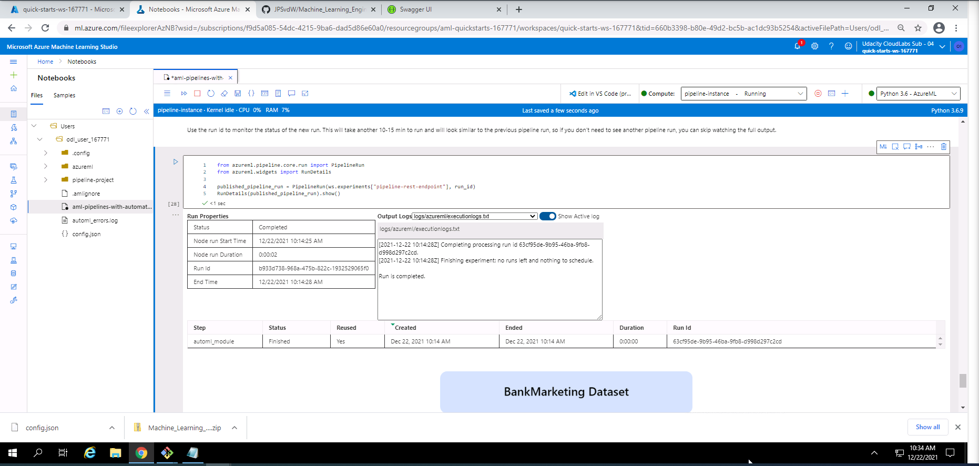Click the feedback smiley icon in header
Viewport: 979px width, 466px height.
pos(848,46)
